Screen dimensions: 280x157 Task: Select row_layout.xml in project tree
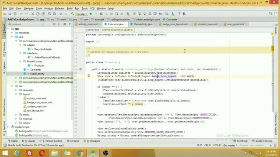[35, 110]
